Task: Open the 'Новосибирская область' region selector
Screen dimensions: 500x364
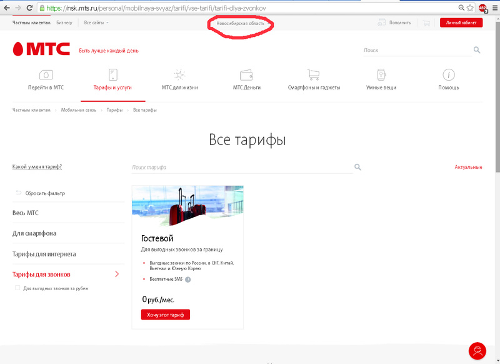Action: coord(241,23)
